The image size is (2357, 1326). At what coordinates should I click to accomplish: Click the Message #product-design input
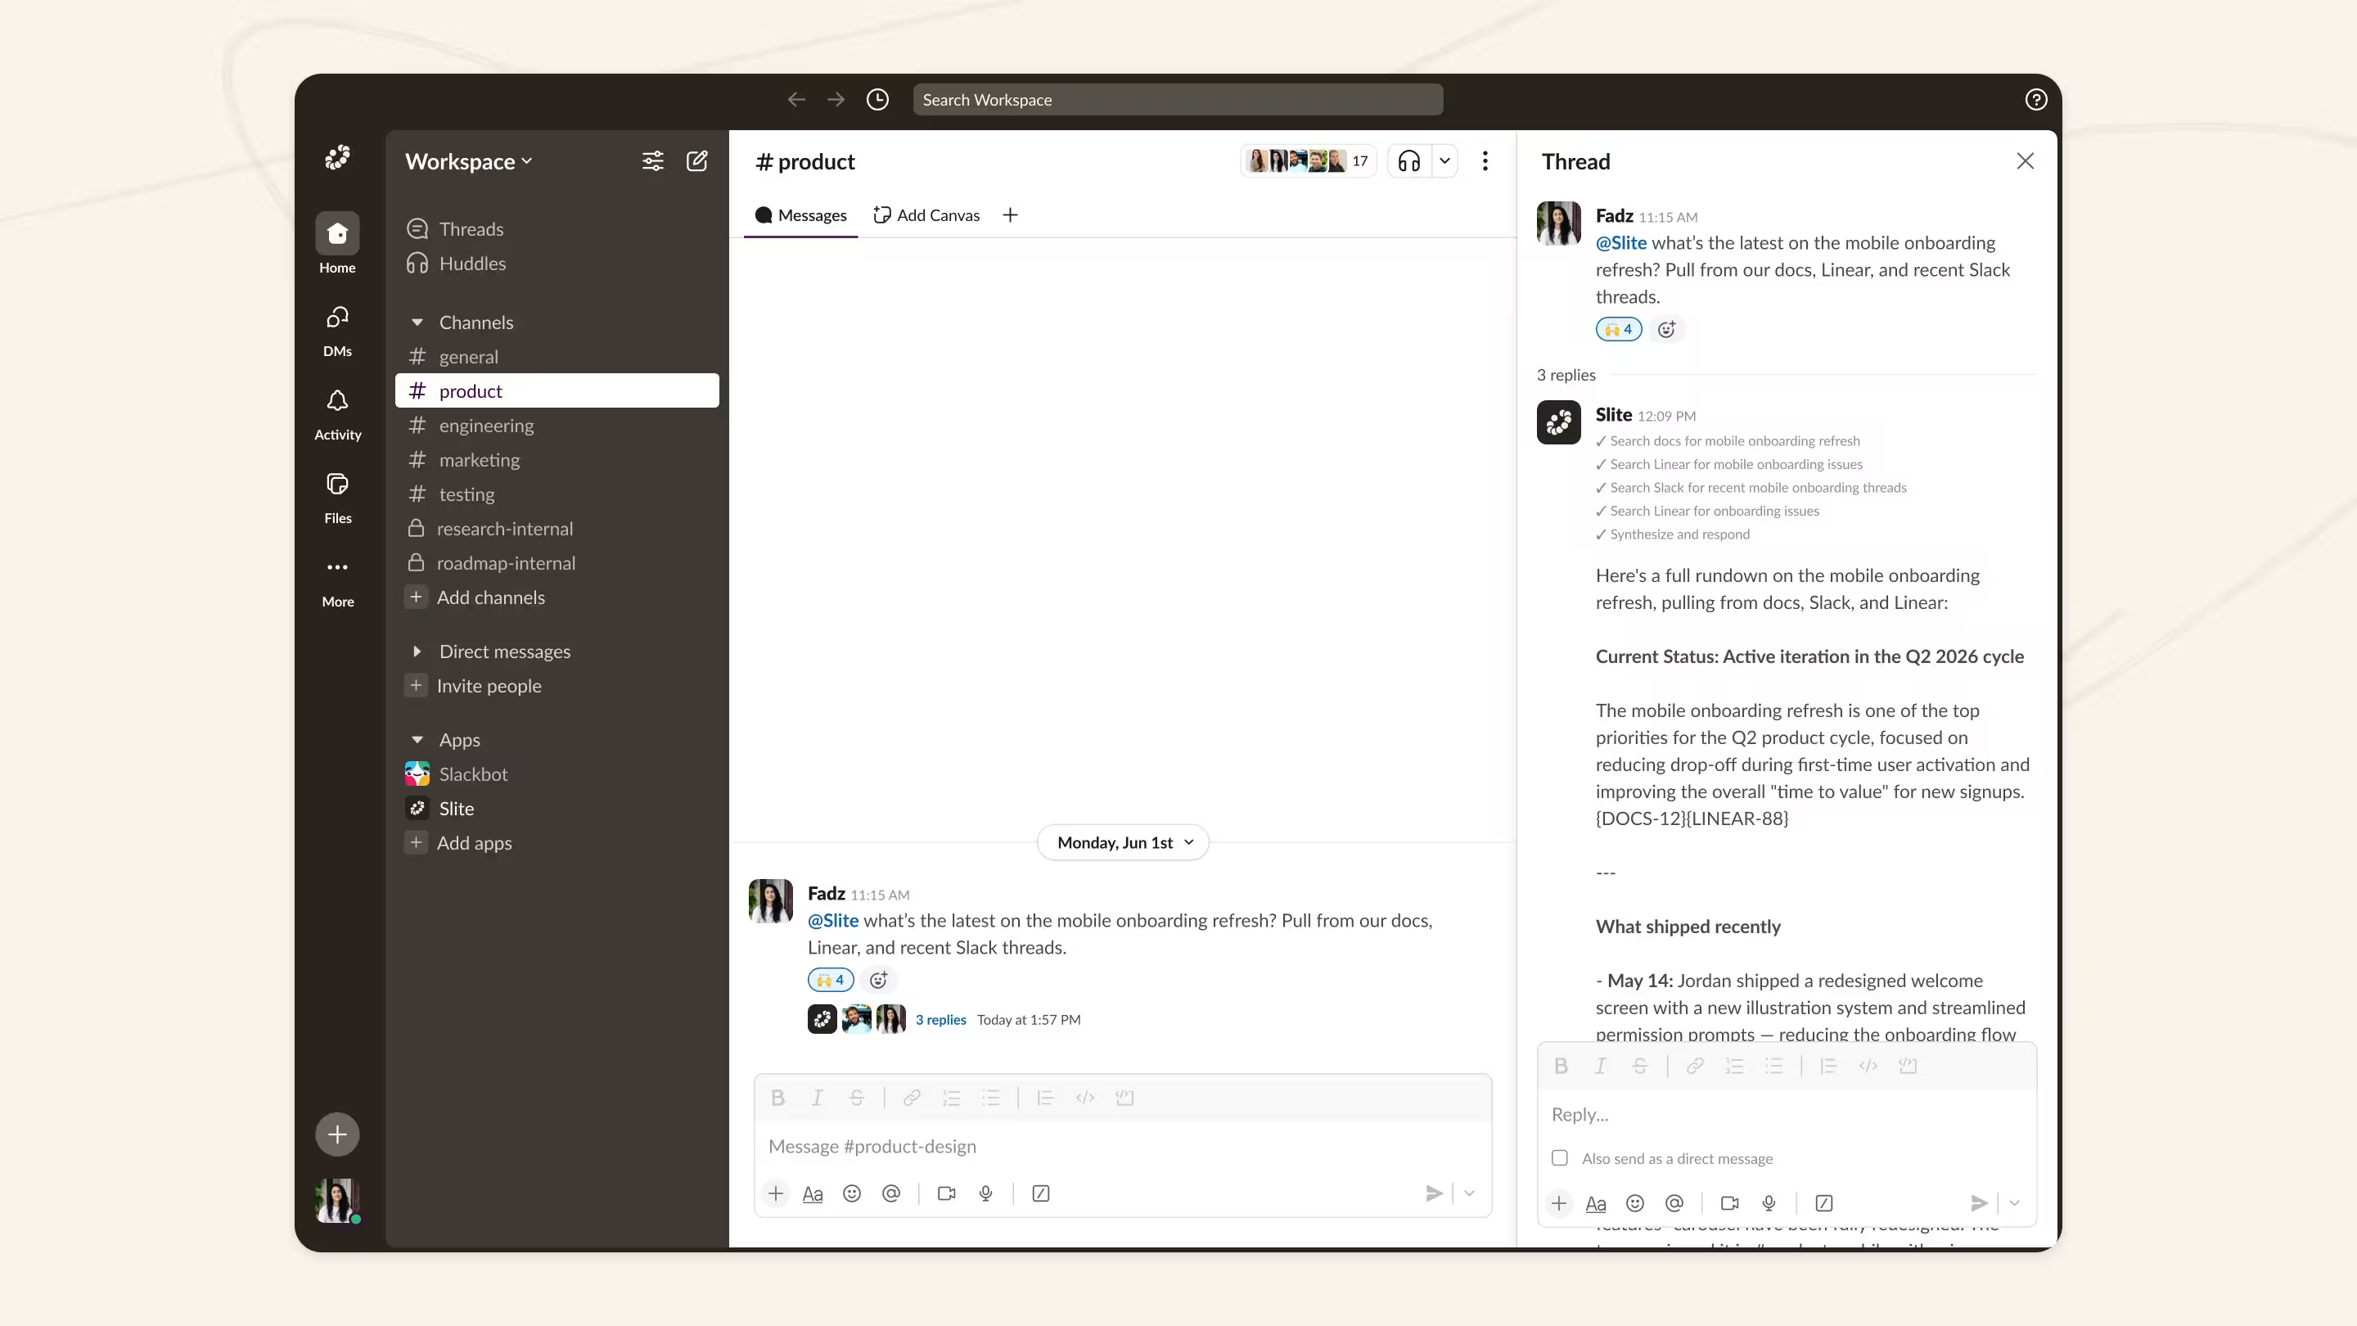tap(1123, 1147)
